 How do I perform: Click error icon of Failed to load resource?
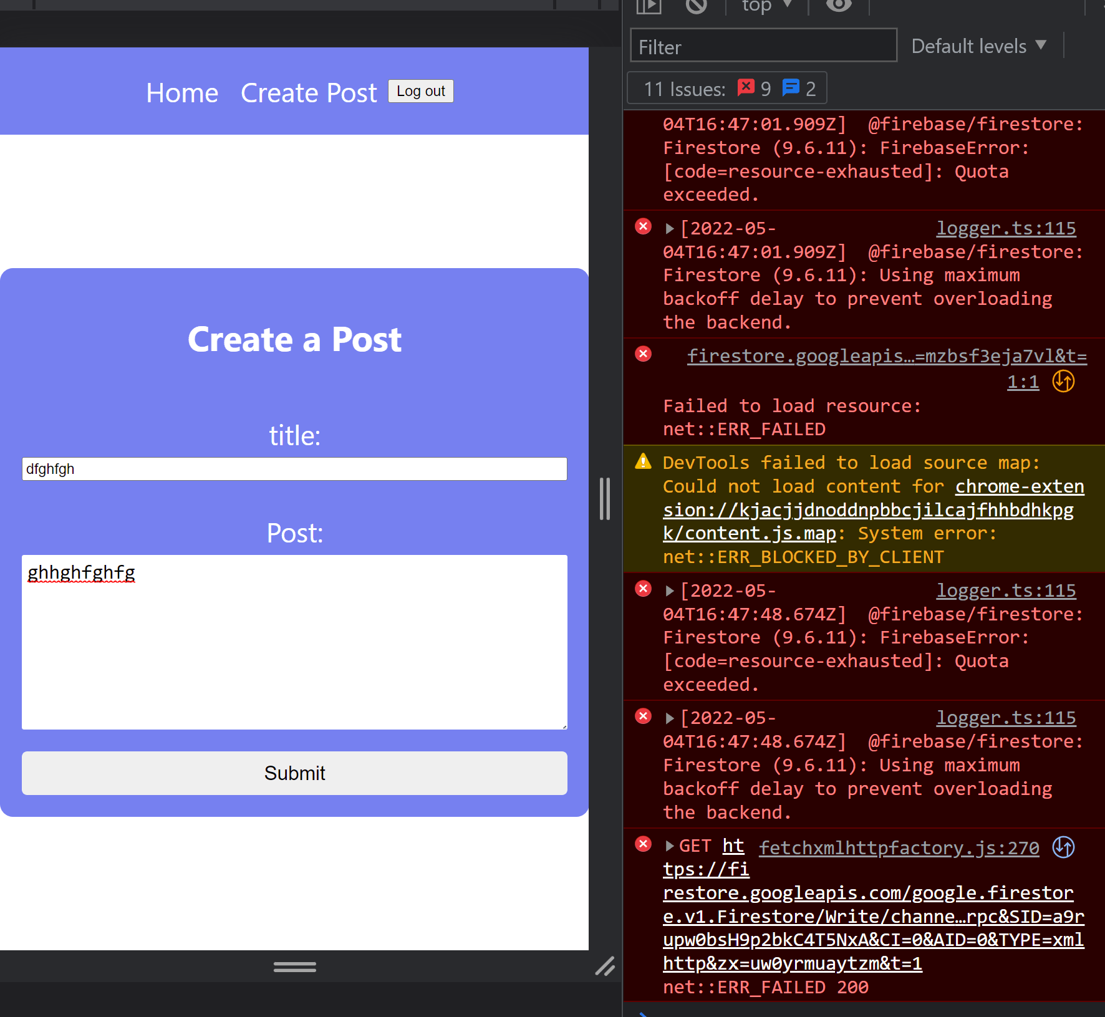tap(643, 354)
